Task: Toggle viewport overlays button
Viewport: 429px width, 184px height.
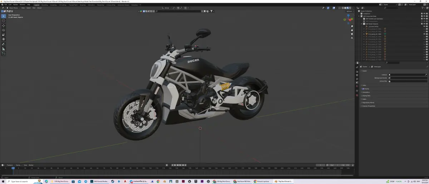Action: click(334, 8)
